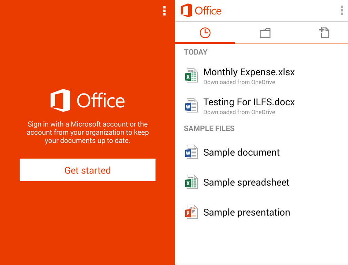This screenshot has width=348, height=265.
Task: Click the TODAY section header
Action: coord(196,52)
